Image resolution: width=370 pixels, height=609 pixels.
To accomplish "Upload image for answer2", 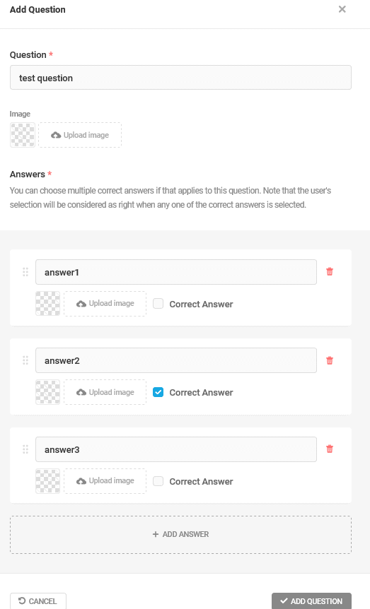I will click(x=105, y=392).
